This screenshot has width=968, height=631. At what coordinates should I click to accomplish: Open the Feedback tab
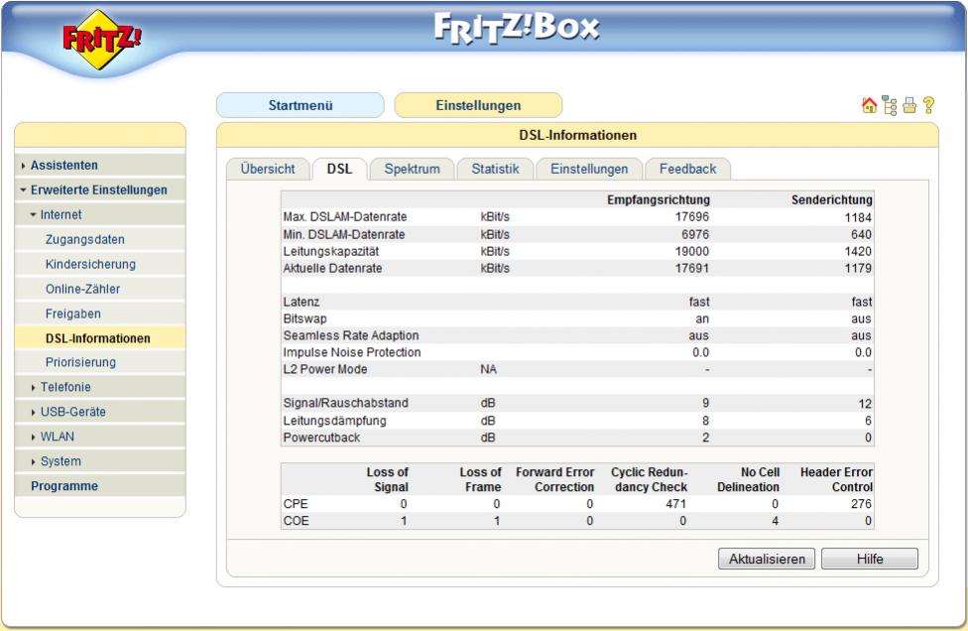pos(687,169)
